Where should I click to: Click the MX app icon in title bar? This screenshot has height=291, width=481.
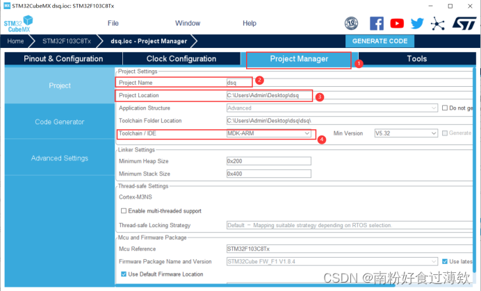pos(6,6)
